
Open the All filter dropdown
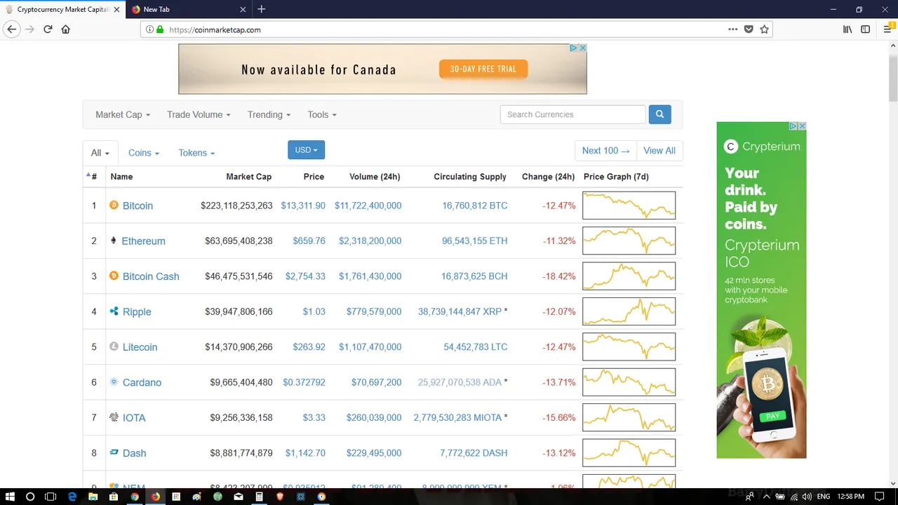click(x=100, y=153)
